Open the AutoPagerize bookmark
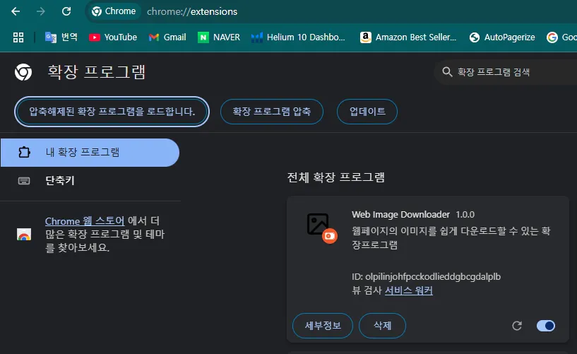Image resolution: width=577 pixels, height=354 pixels. point(502,37)
